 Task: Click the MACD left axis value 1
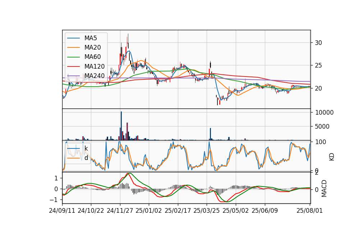56,178
